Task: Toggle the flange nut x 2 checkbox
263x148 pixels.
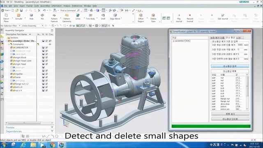Action: click(12, 84)
